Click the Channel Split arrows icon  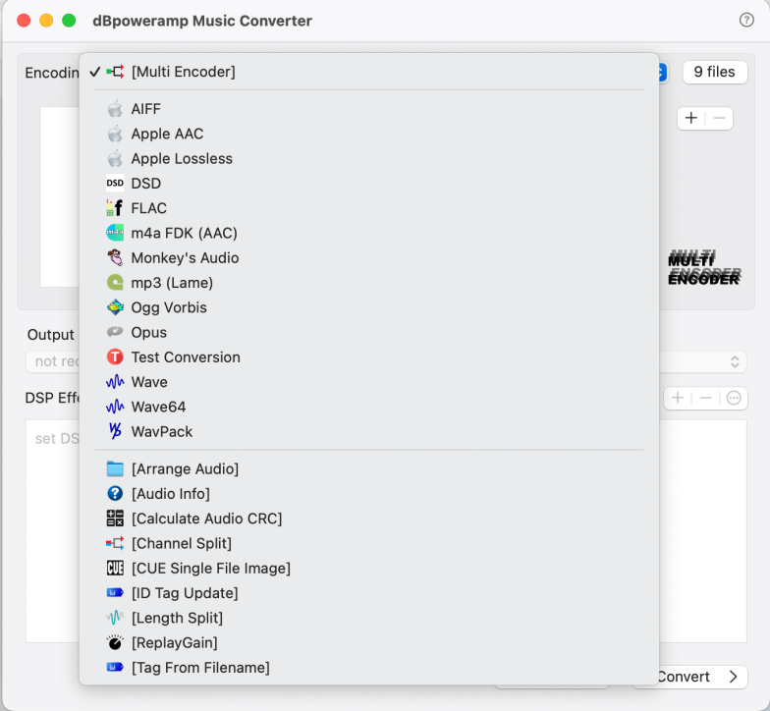click(115, 543)
